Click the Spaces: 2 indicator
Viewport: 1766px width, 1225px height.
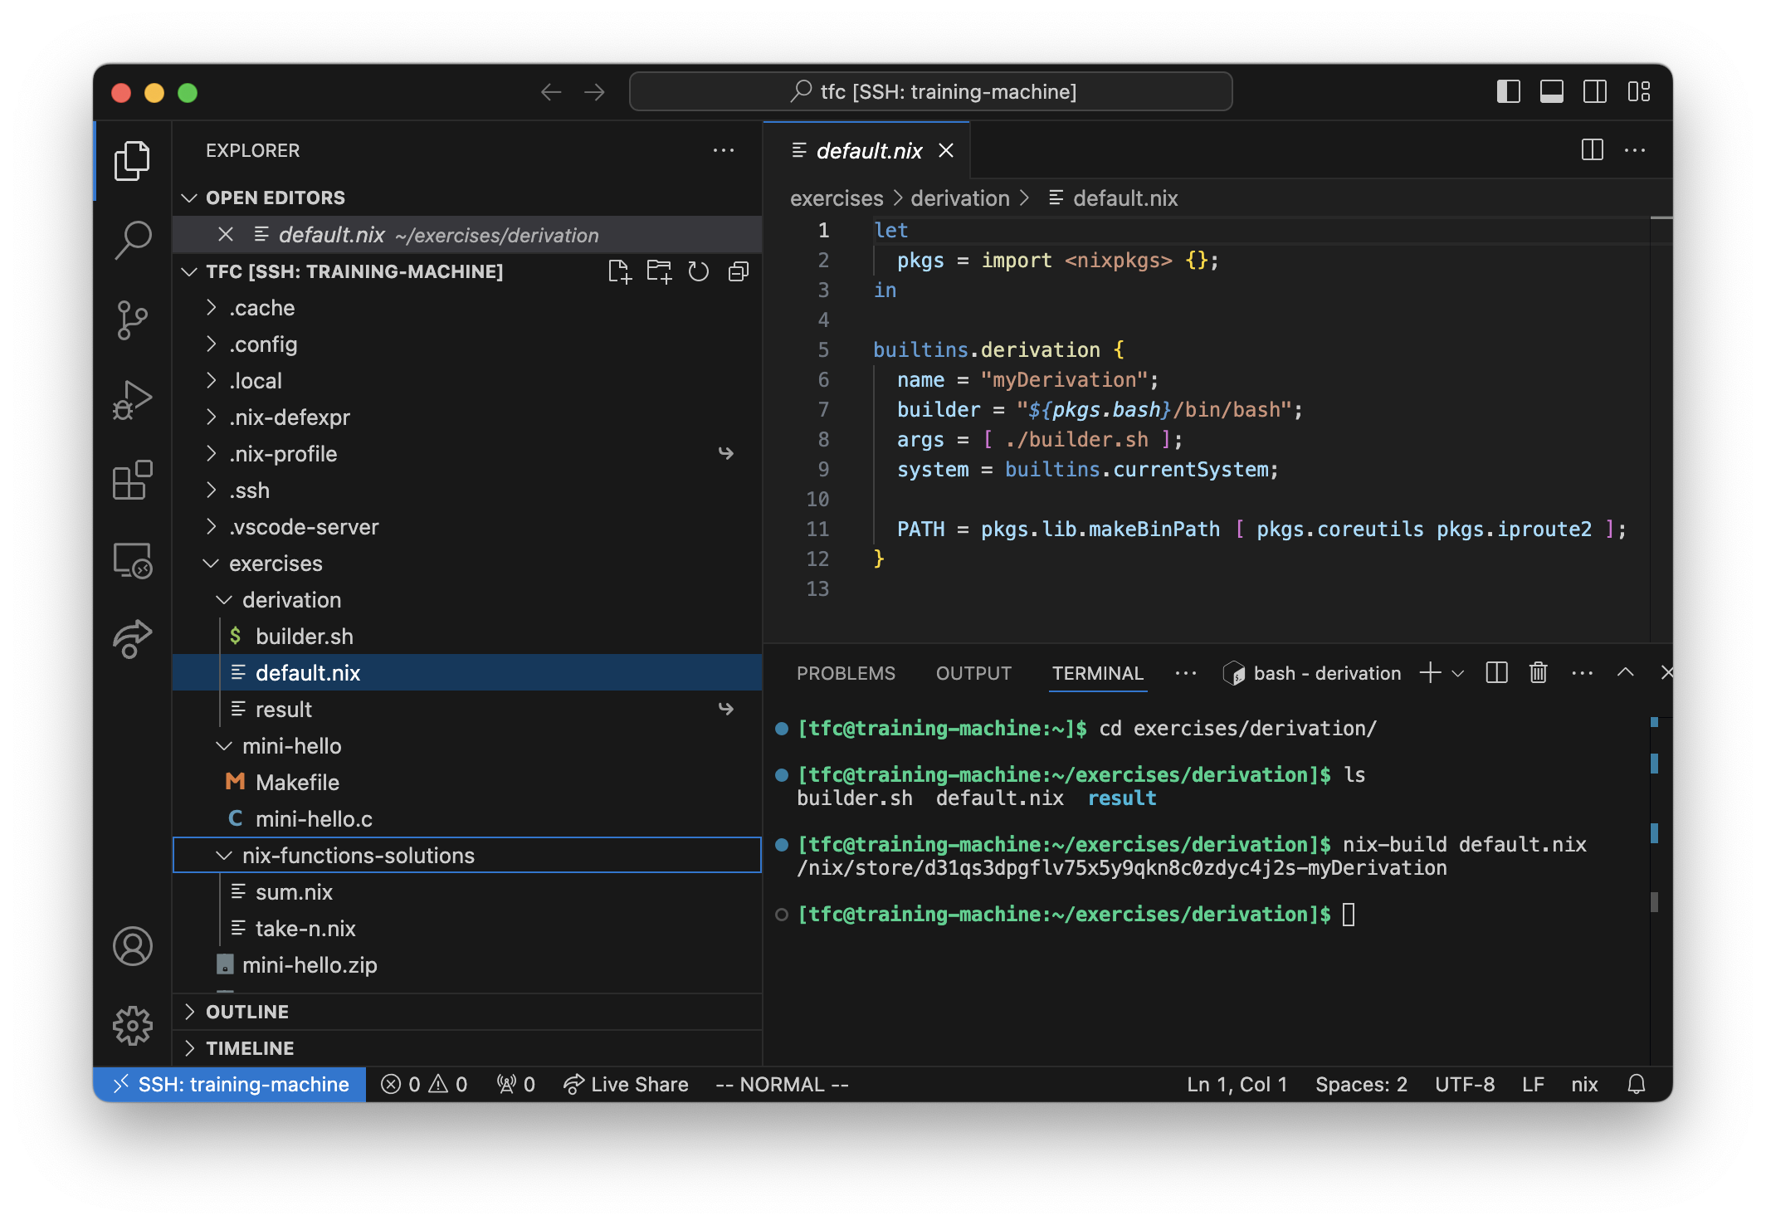tap(1360, 1084)
